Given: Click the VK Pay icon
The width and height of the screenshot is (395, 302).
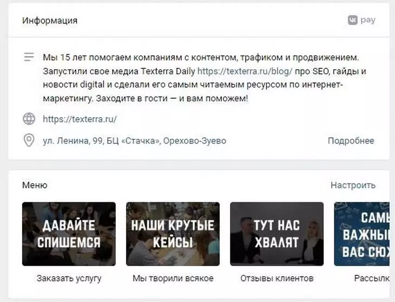Looking at the screenshot, I should pos(361,20).
